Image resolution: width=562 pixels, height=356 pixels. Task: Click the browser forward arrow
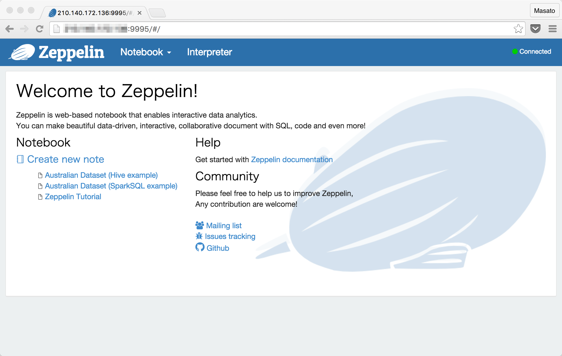point(24,29)
